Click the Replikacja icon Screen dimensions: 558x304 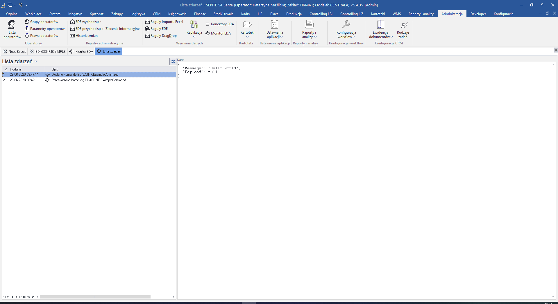(x=194, y=25)
